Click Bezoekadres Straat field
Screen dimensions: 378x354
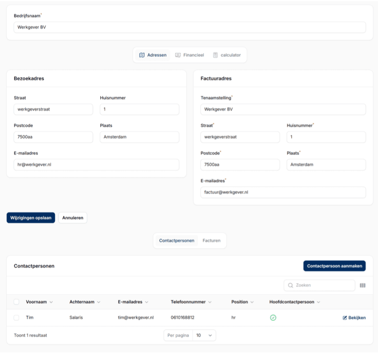pyautogui.click(x=53, y=109)
